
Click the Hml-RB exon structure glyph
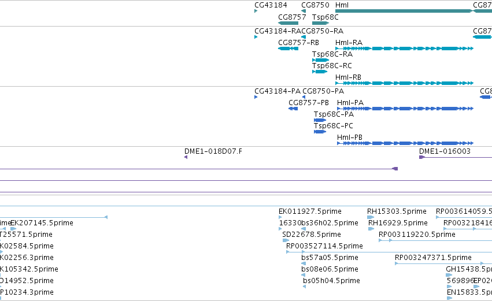pyautogui.click(x=404, y=83)
